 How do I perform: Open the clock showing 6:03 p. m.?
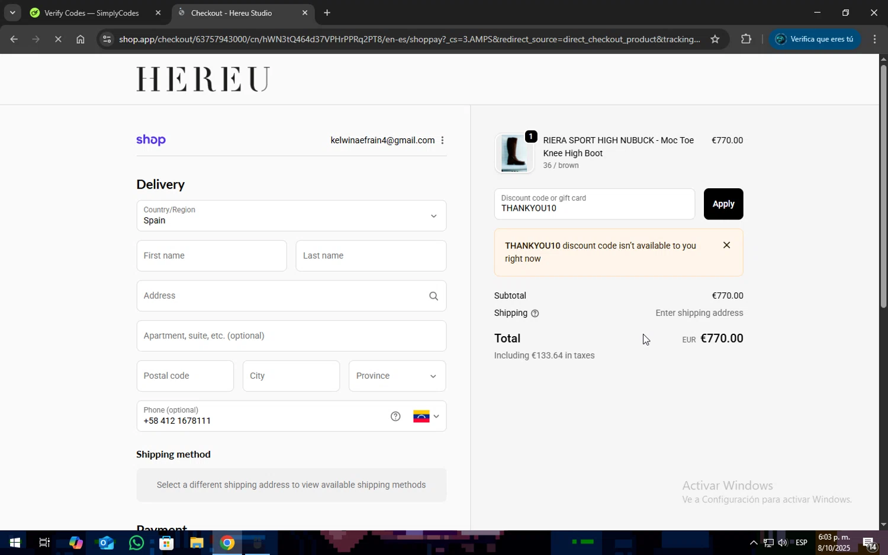[834, 543]
